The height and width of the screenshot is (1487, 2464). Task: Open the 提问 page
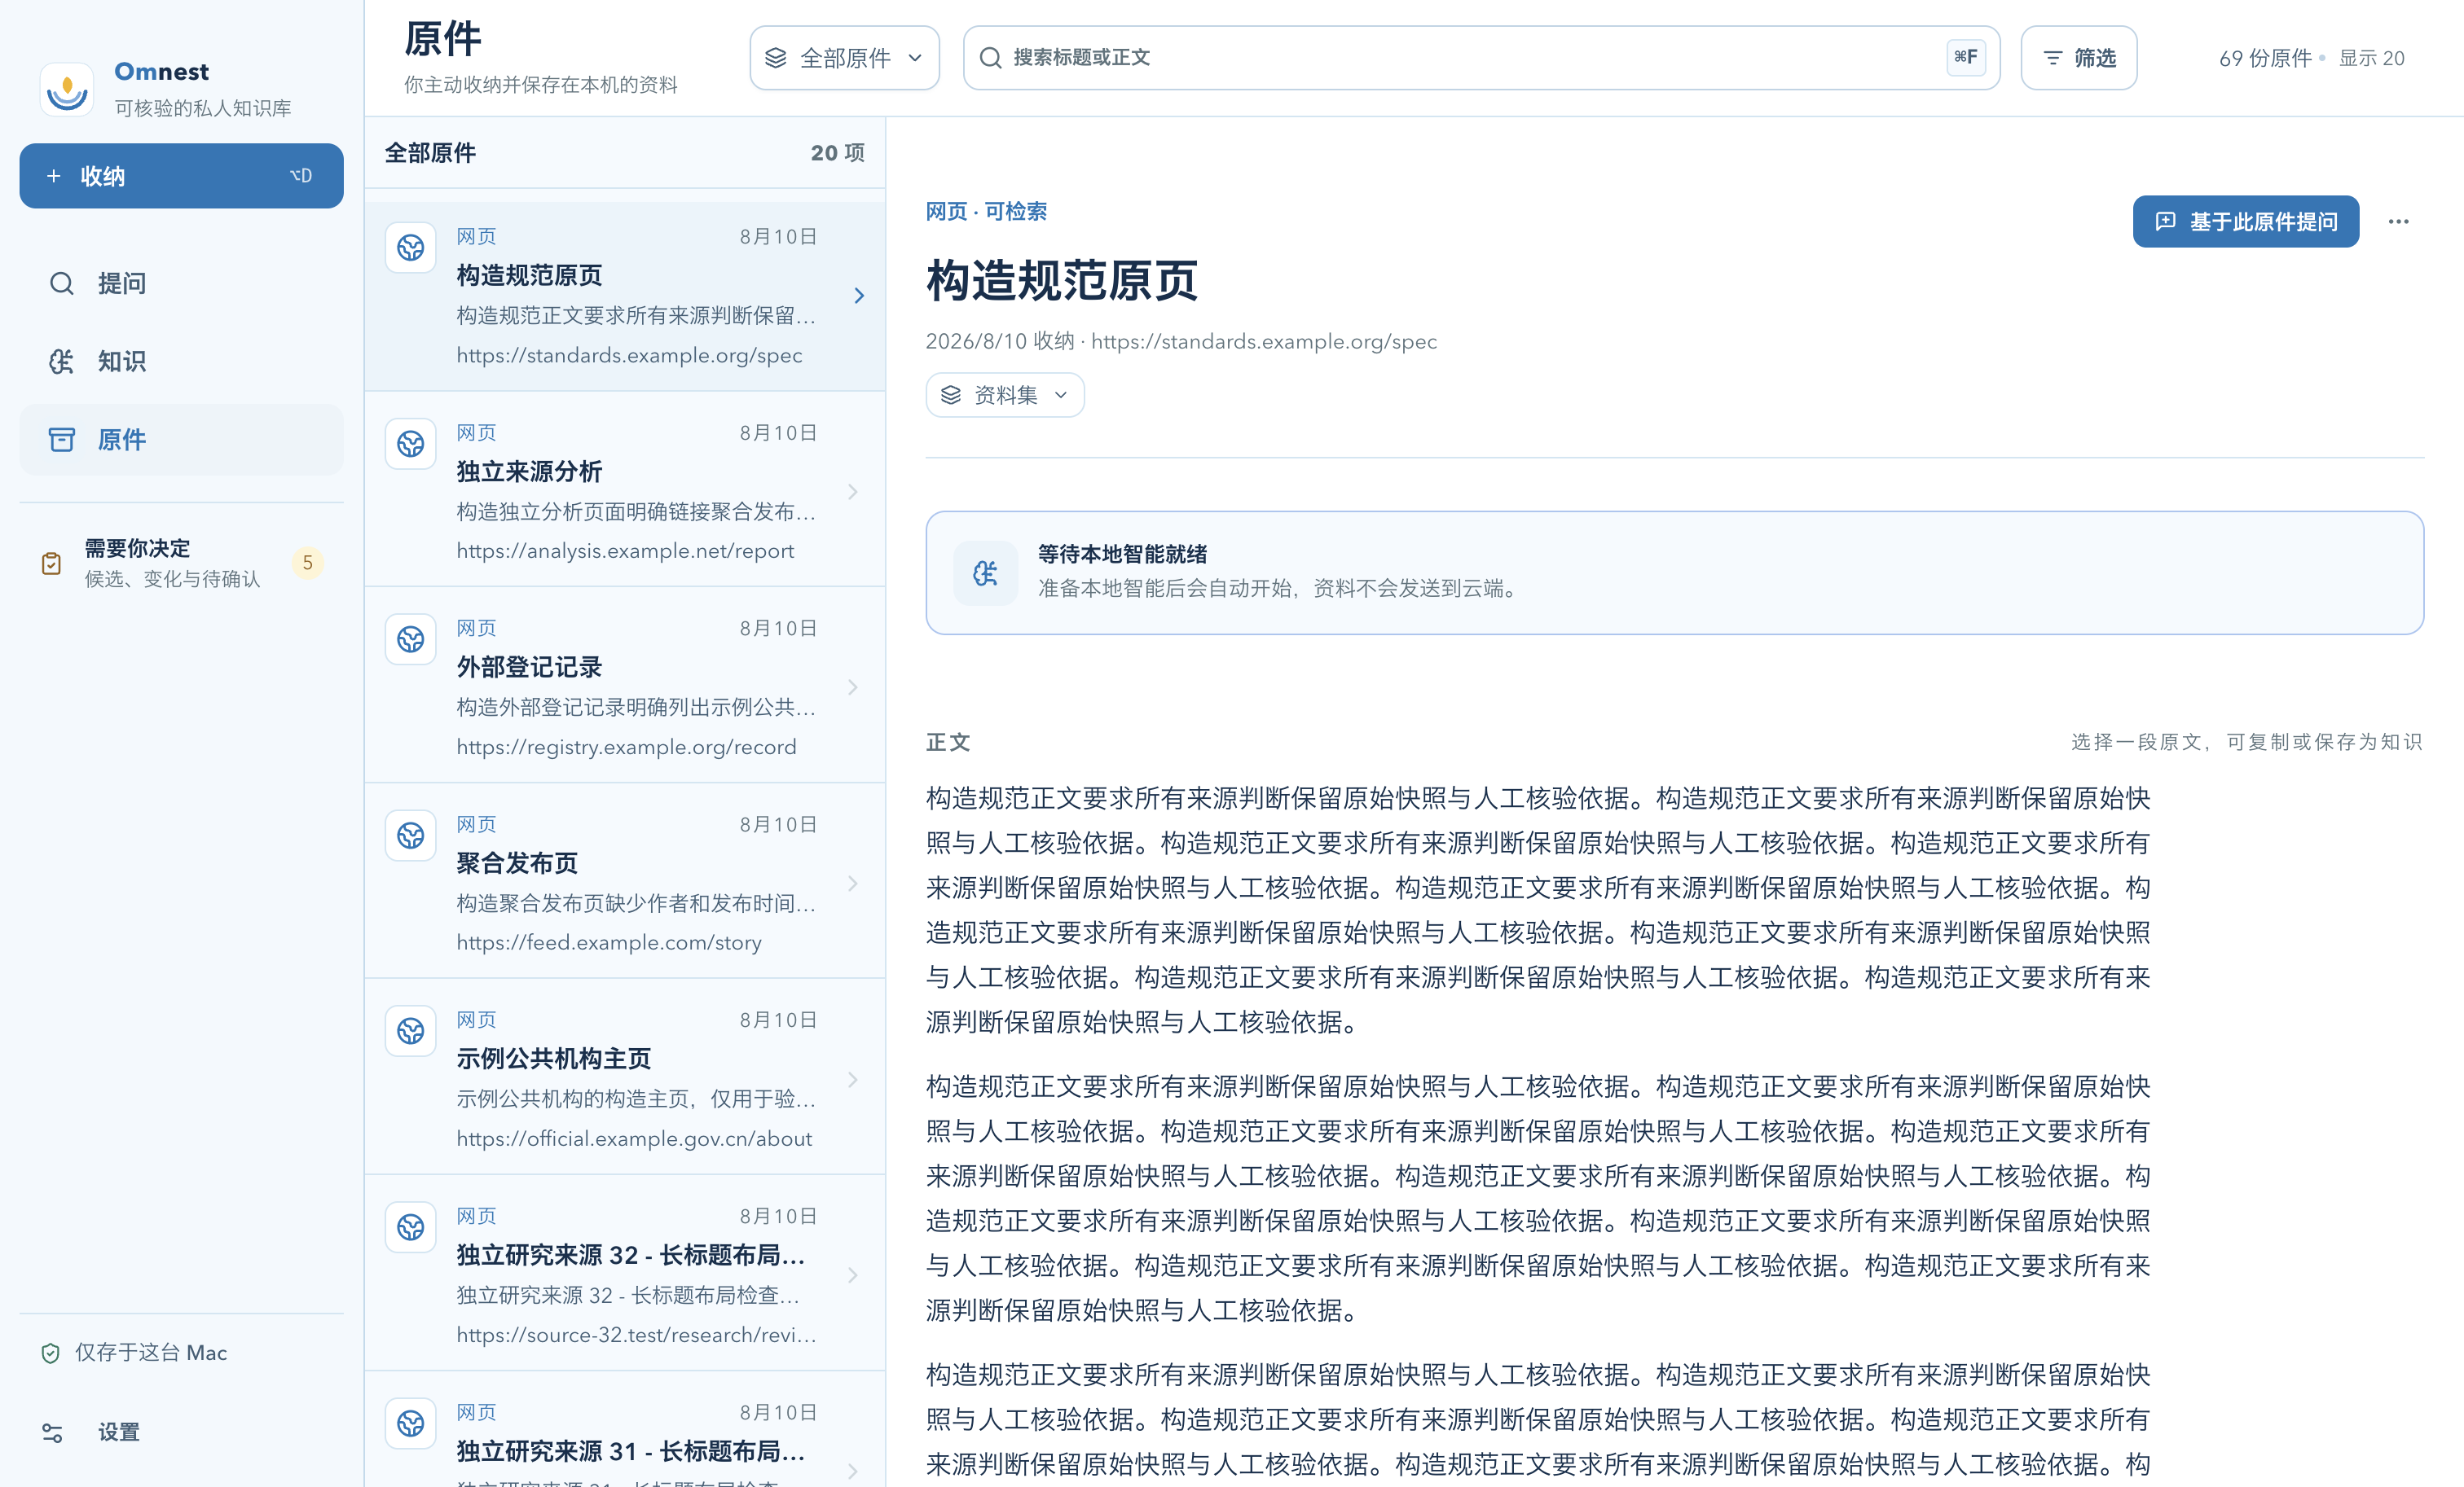[181, 283]
